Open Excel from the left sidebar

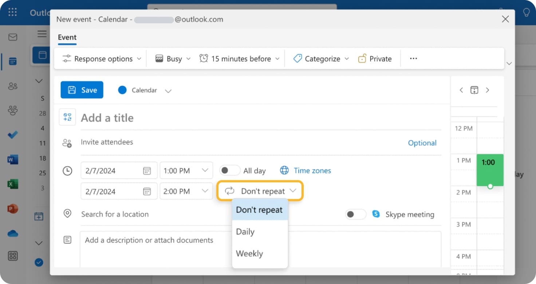13,184
